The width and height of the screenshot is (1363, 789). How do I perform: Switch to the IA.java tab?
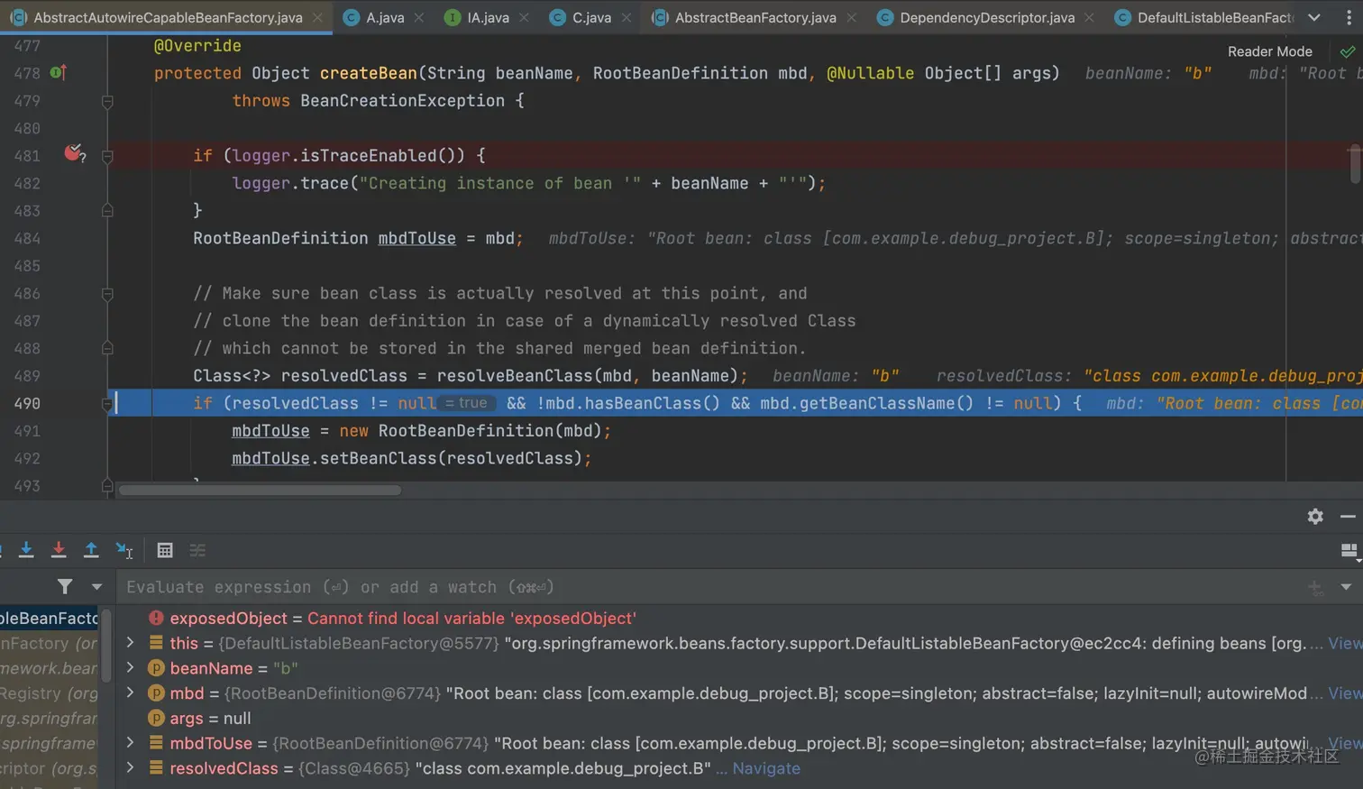tap(488, 17)
